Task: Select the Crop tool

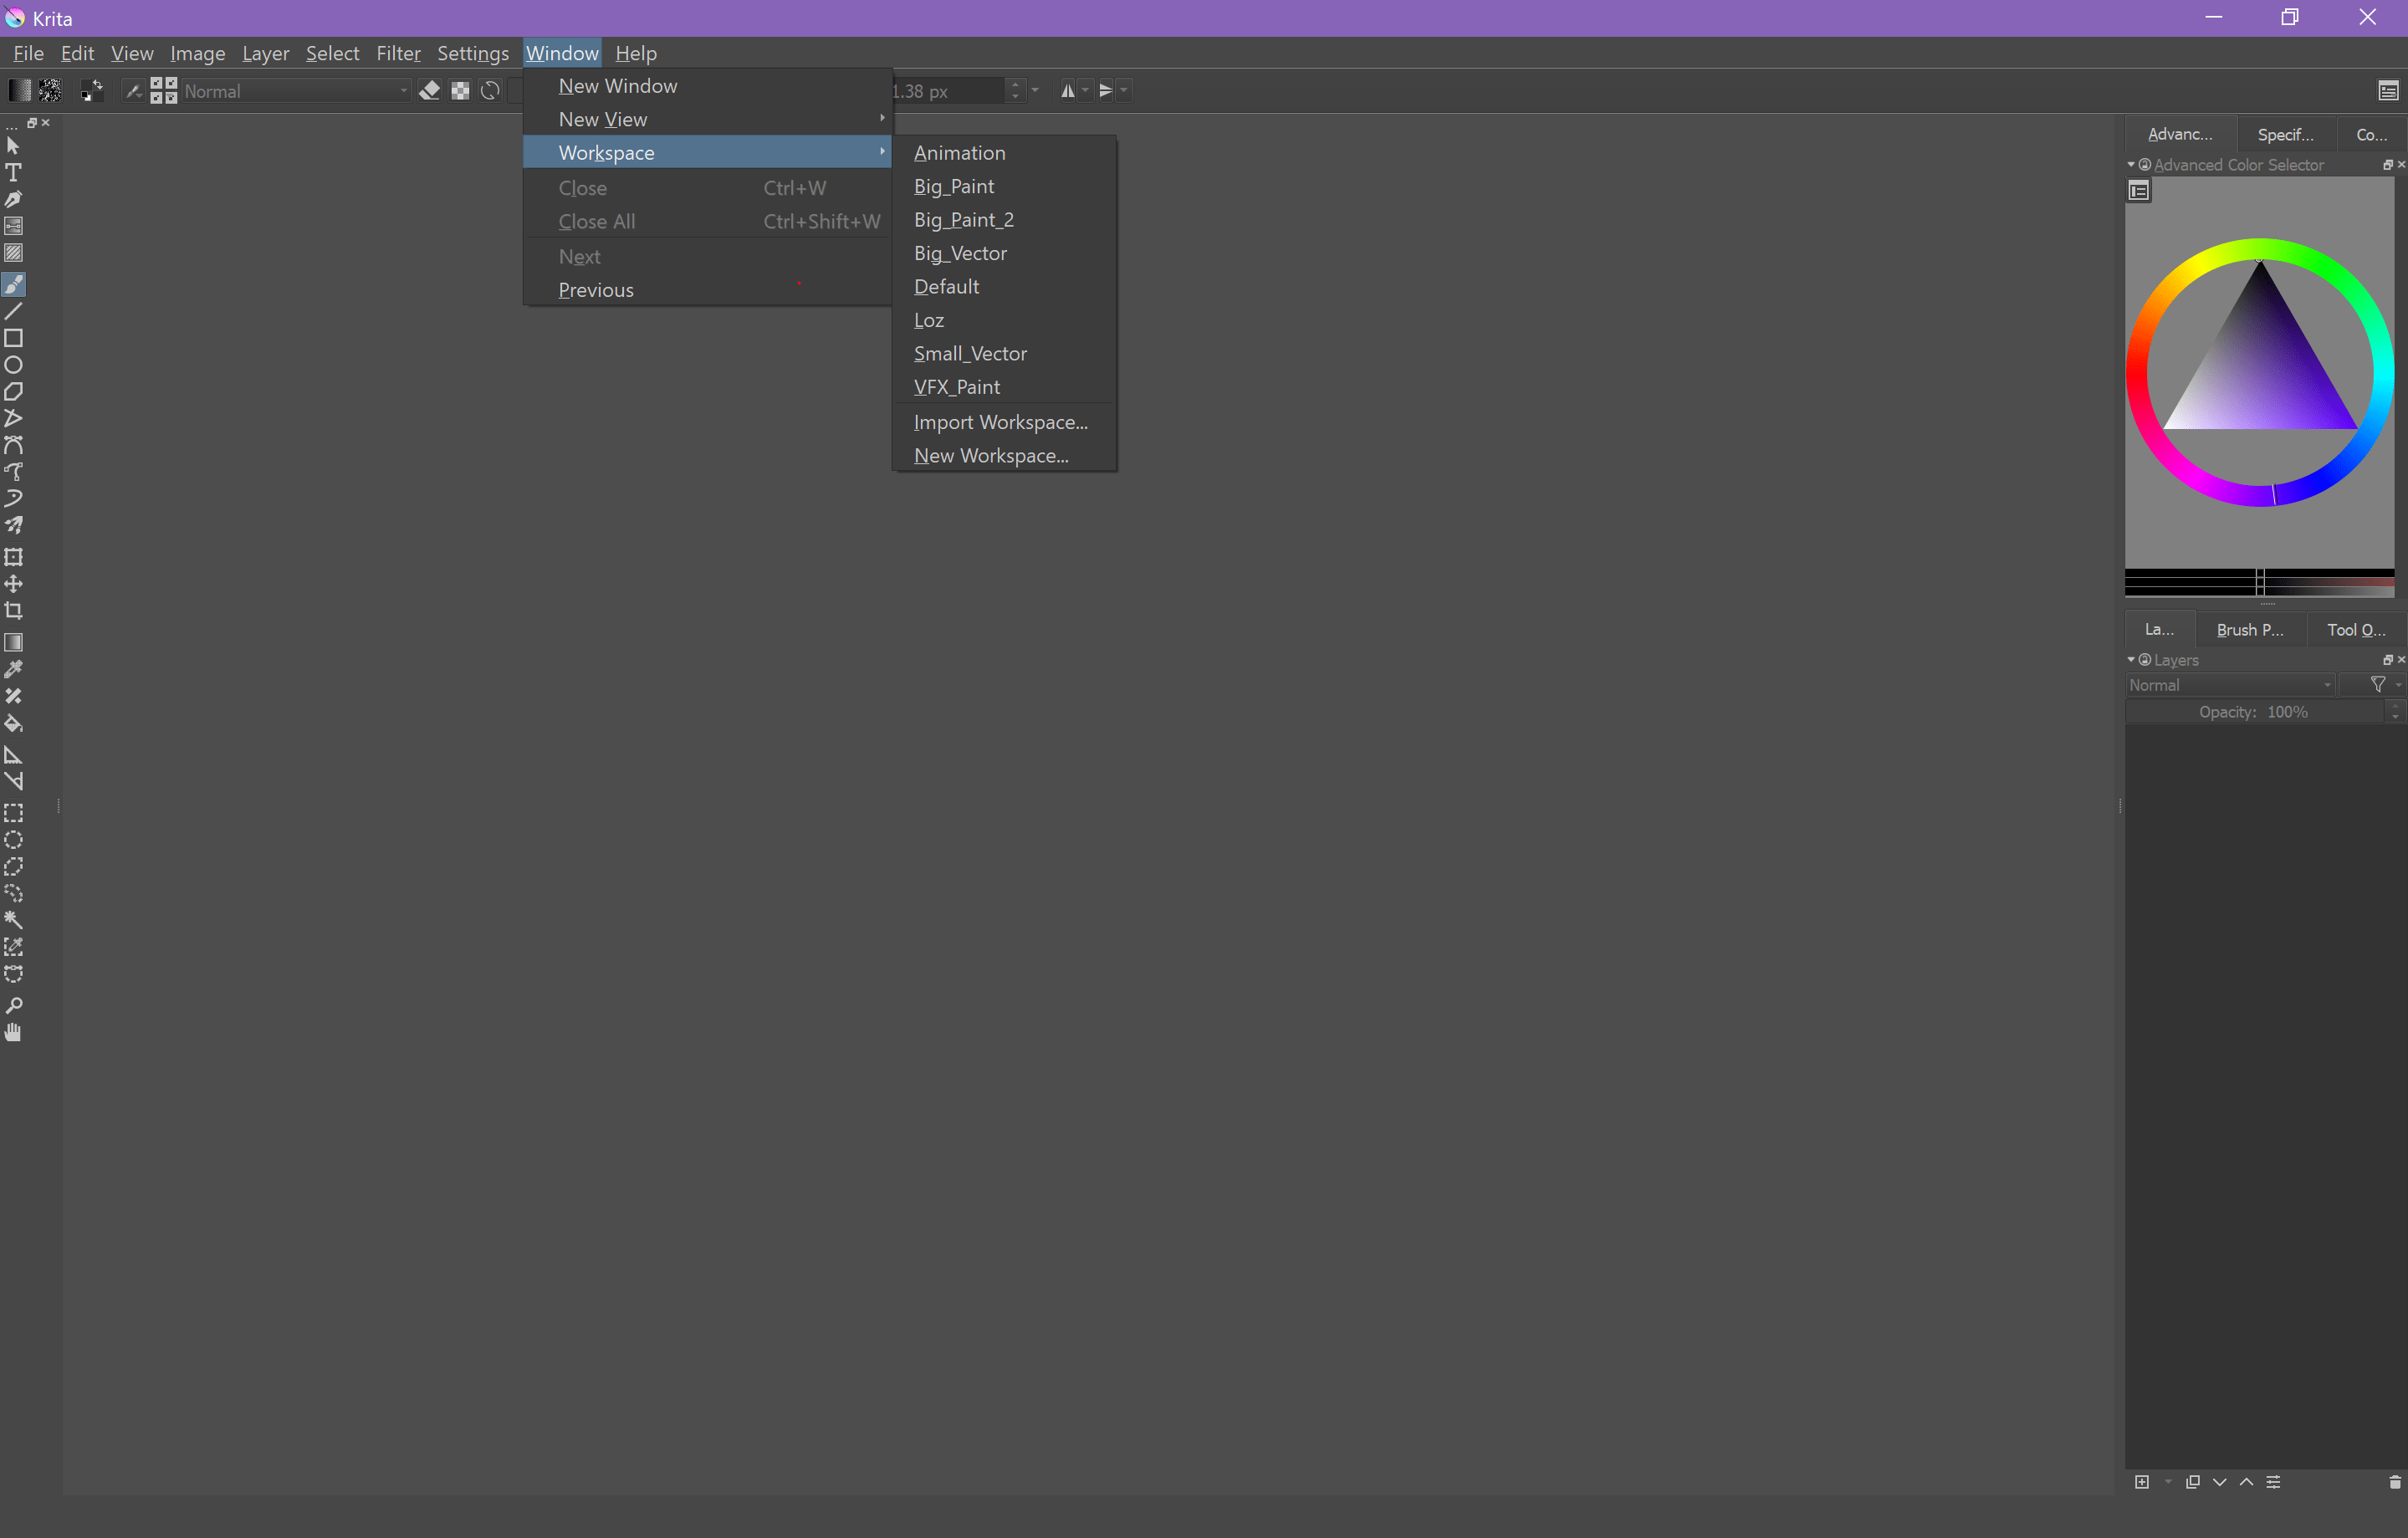Action: [14, 611]
